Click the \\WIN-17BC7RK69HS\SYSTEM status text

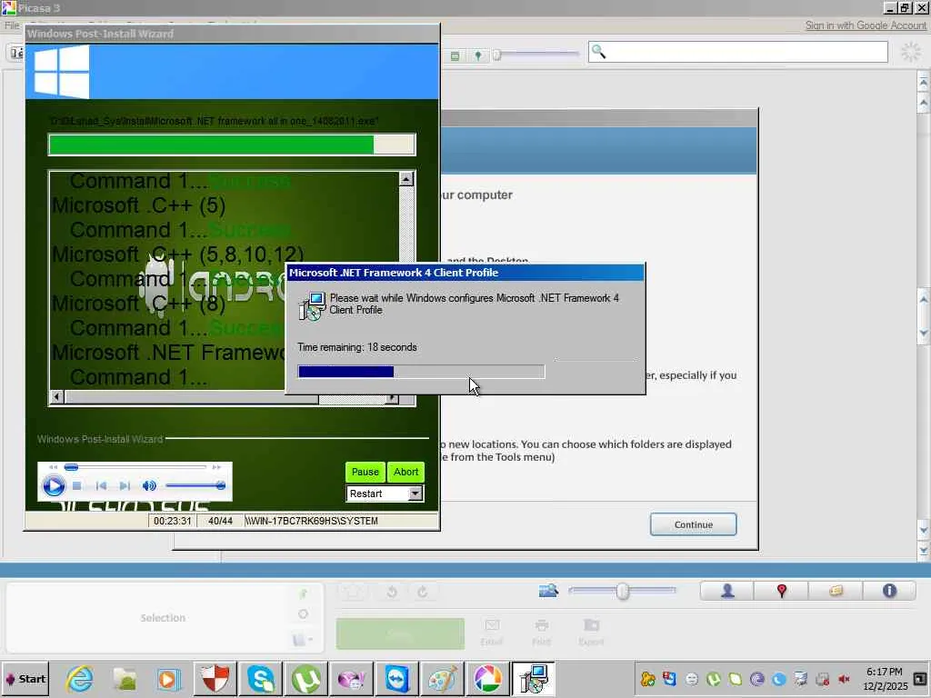point(312,521)
